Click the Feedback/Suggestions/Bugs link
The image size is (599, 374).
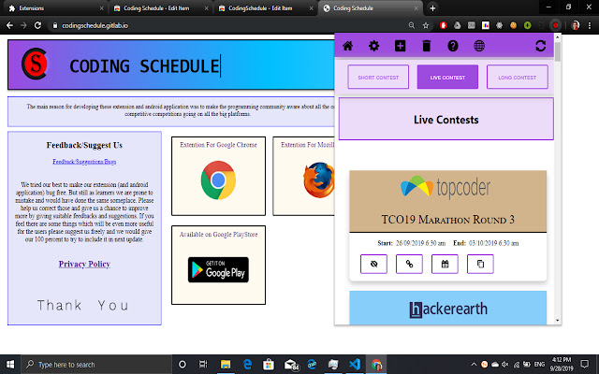pyautogui.click(x=84, y=162)
